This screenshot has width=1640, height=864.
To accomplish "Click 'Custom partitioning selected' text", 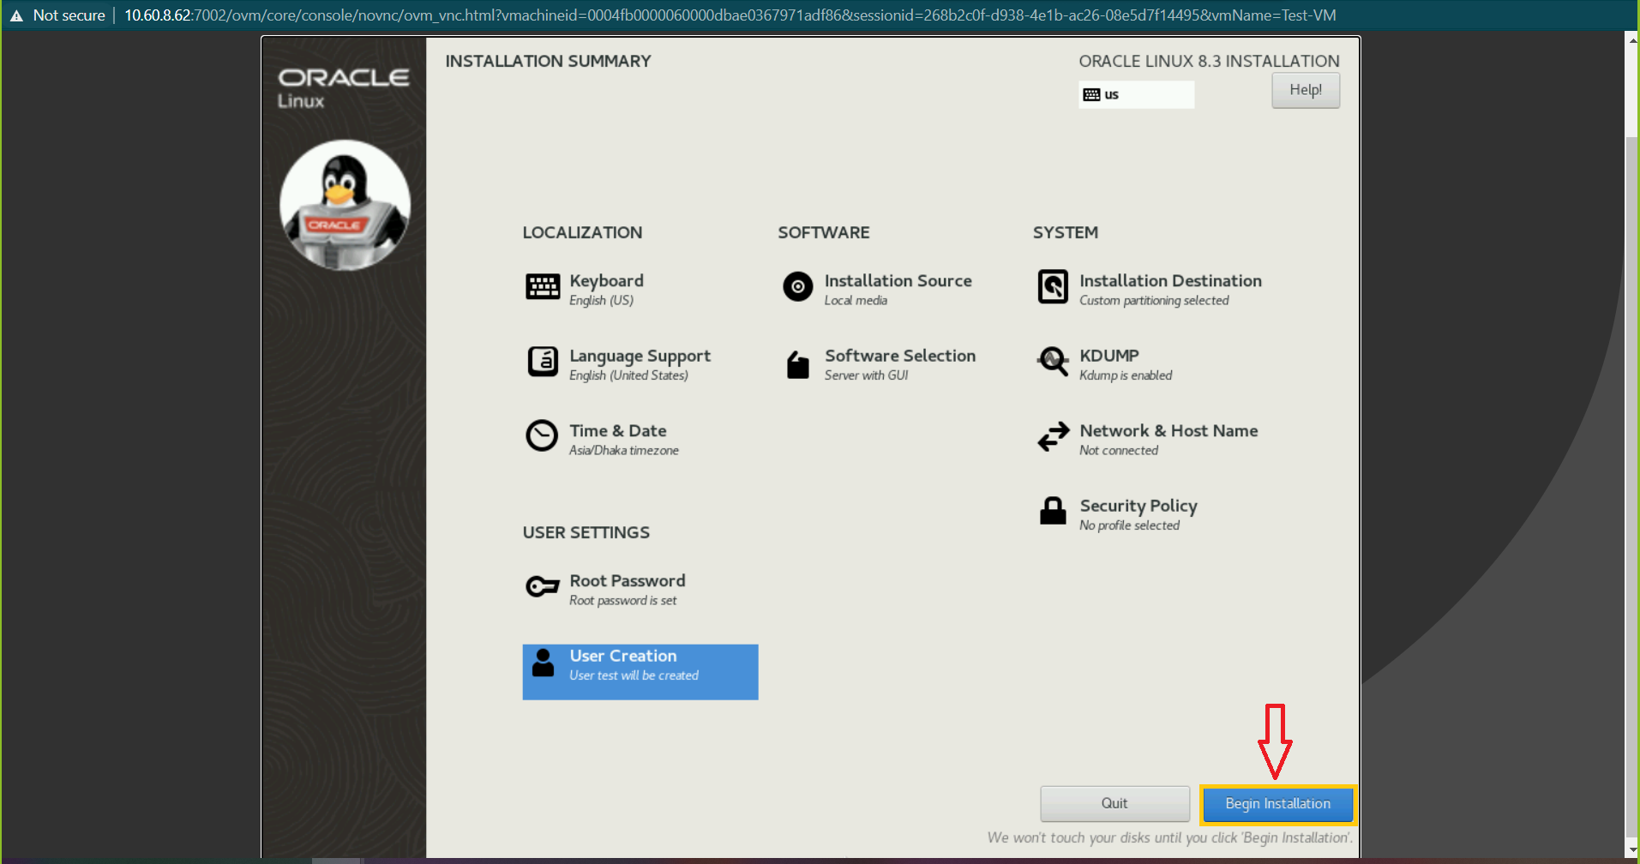I will tap(1154, 301).
